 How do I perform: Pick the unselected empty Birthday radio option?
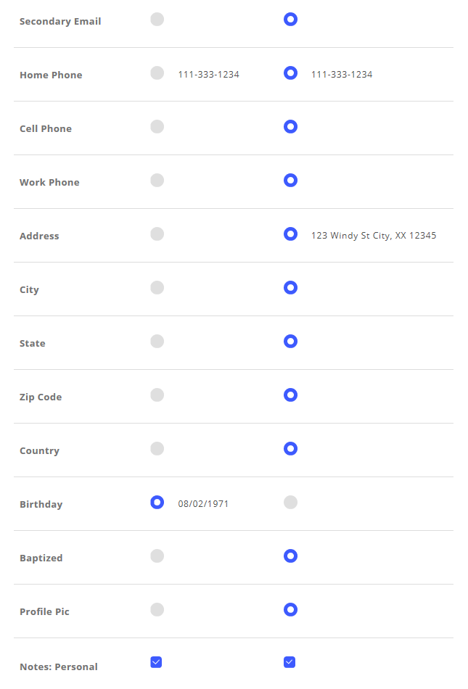pos(290,503)
